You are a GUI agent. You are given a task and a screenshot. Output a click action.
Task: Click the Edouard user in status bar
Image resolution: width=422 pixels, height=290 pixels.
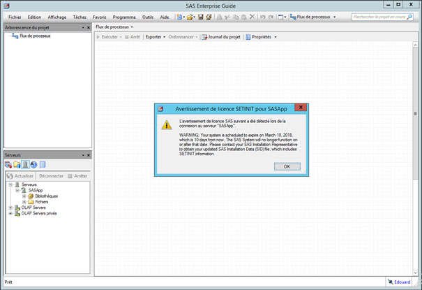click(x=399, y=282)
